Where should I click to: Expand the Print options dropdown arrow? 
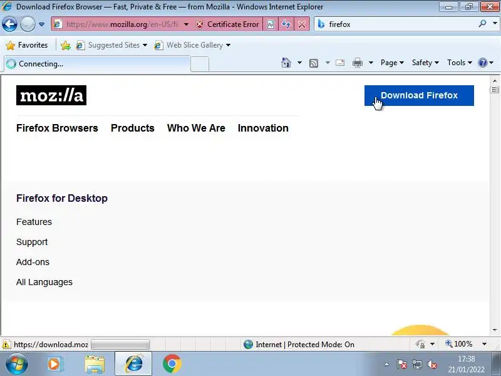(x=371, y=63)
